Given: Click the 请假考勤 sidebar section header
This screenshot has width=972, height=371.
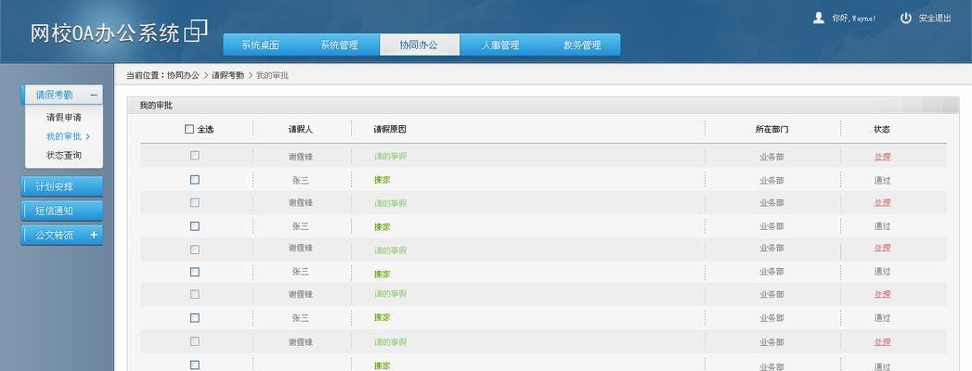Looking at the screenshot, I should 62,95.
